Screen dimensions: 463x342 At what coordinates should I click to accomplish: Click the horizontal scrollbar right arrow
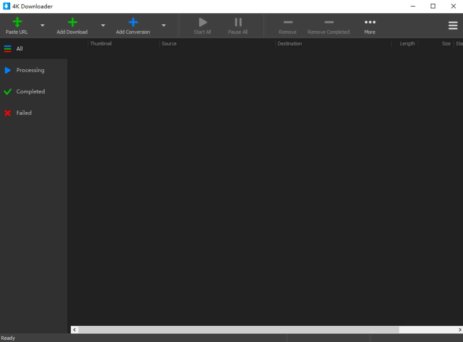point(460,330)
